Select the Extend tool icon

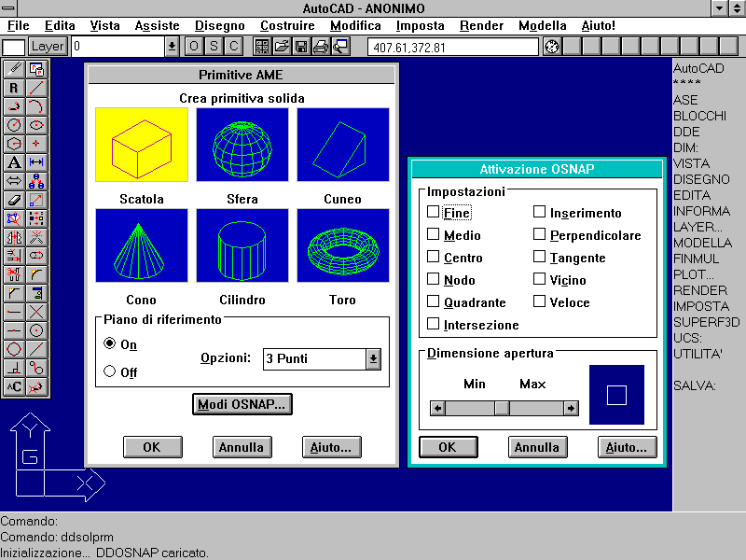pyautogui.click(x=14, y=256)
